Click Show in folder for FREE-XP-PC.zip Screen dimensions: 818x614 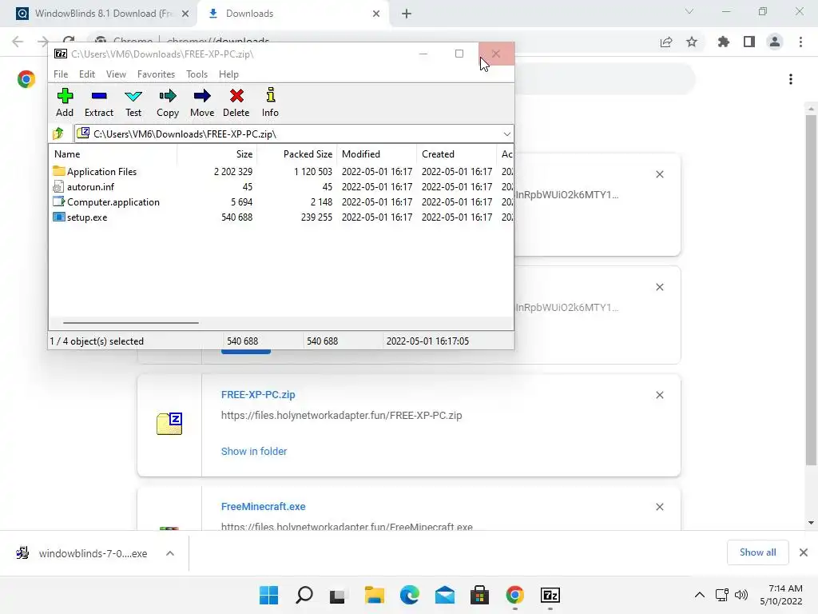(x=253, y=451)
